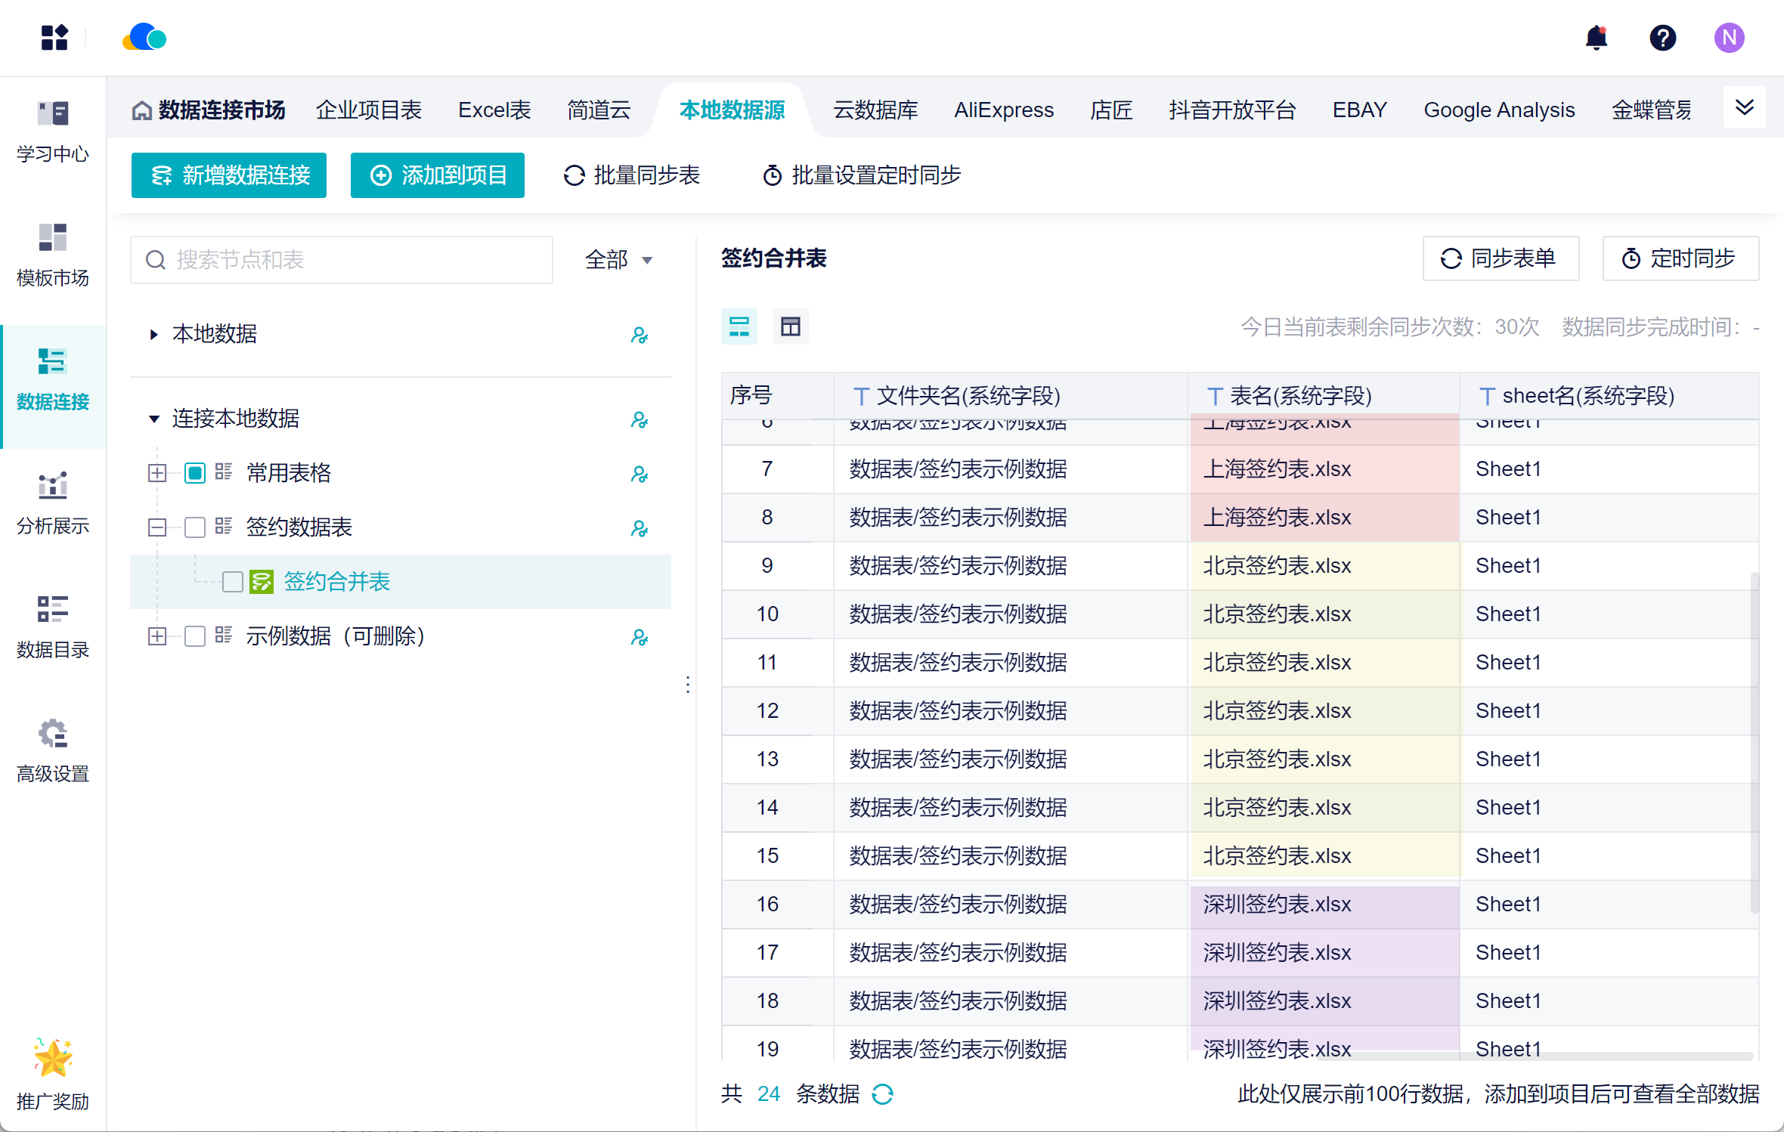Check the 签约数据表 checkbox

pos(195,527)
